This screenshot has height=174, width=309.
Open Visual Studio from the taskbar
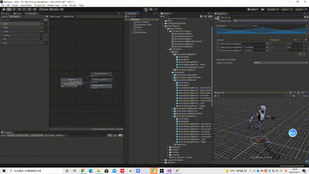(x=169, y=171)
